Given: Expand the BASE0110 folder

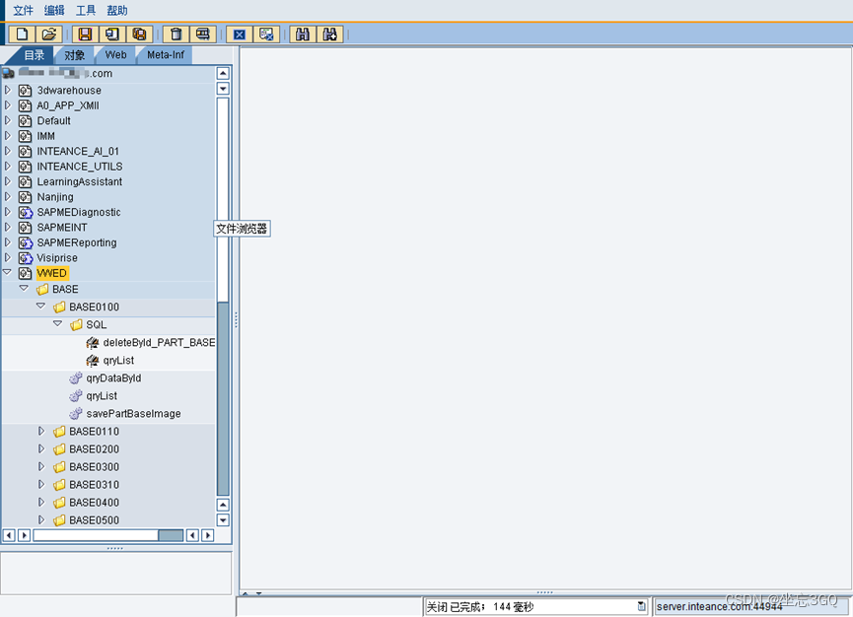Looking at the screenshot, I should pos(40,431).
